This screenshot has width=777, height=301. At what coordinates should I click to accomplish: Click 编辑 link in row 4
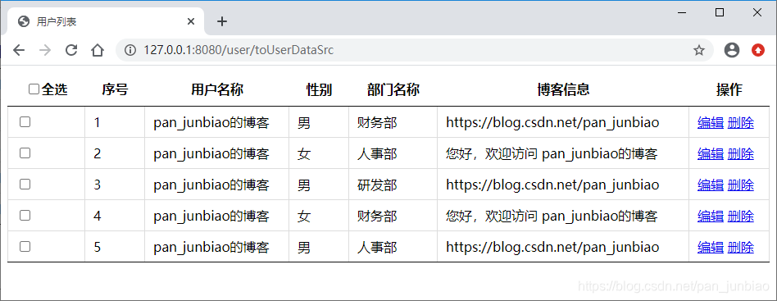[x=711, y=217]
